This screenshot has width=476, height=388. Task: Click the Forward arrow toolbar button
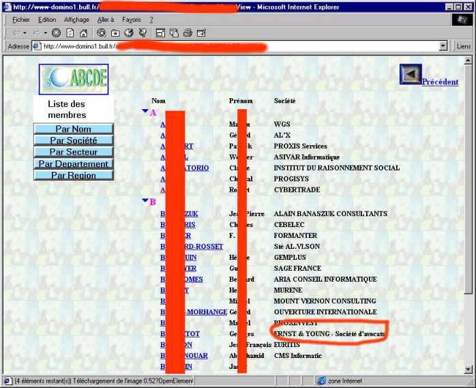[37, 33]
